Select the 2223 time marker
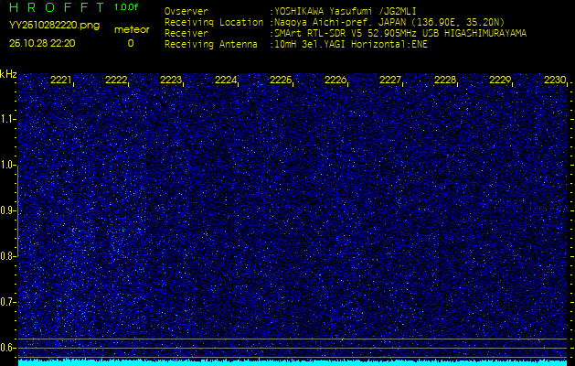This screenshot has height=366, width=575. point(171,81)
